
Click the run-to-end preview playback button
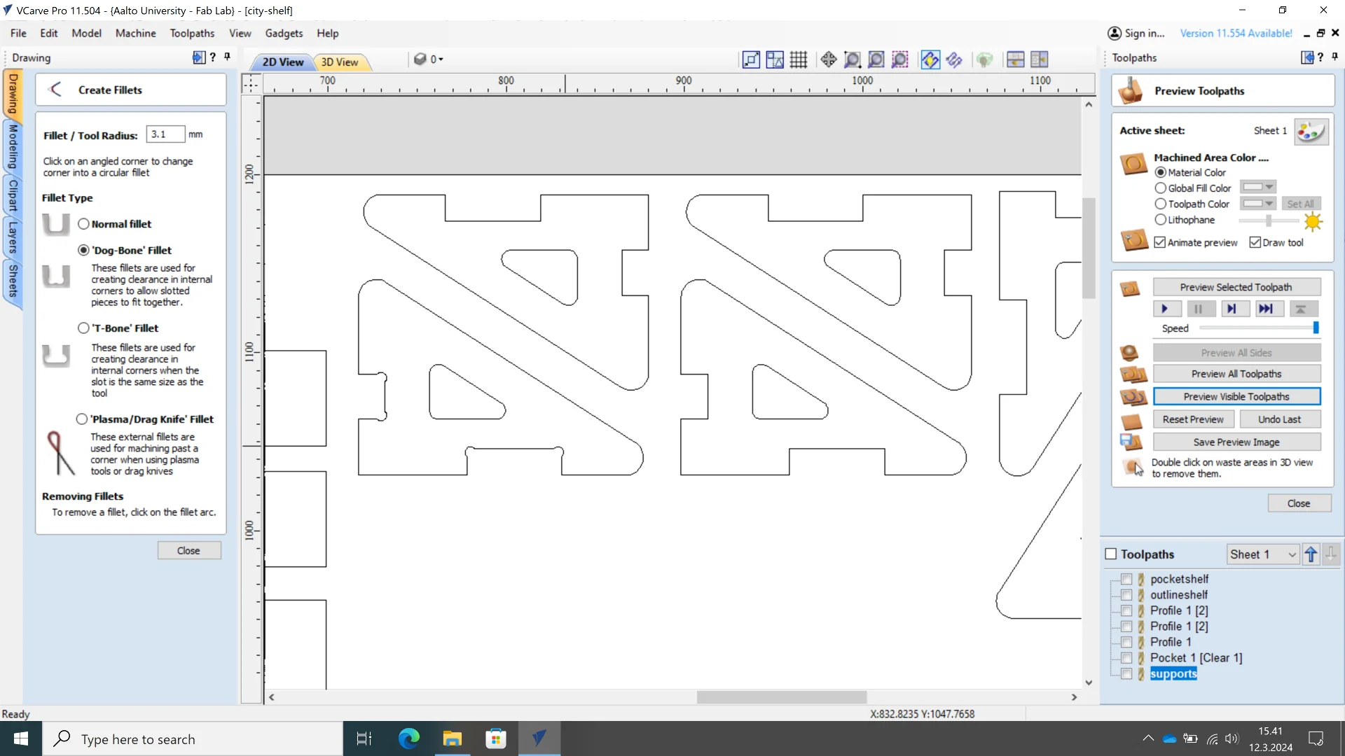coord(1265,309)
